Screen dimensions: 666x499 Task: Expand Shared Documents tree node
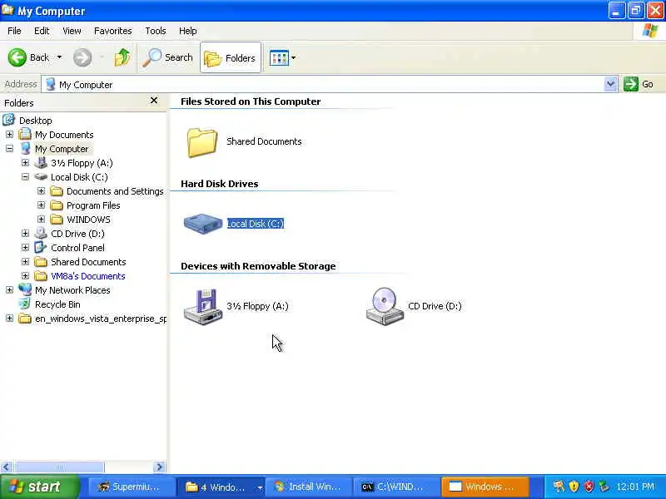pyautogui.click(x=25, y=262)
